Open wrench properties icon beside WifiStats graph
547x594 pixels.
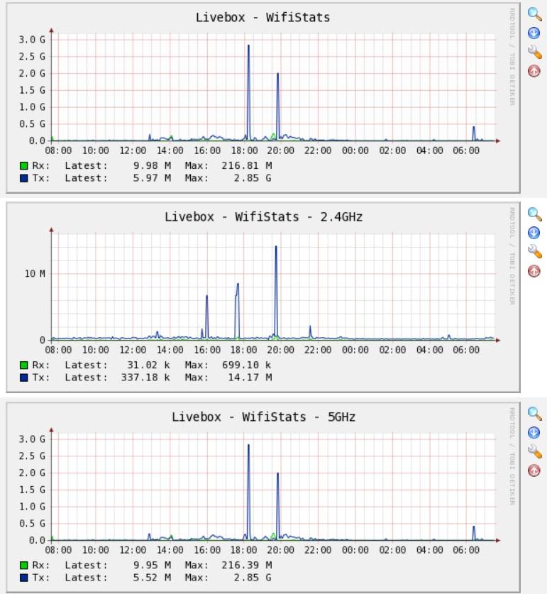(x=534, y=52)
